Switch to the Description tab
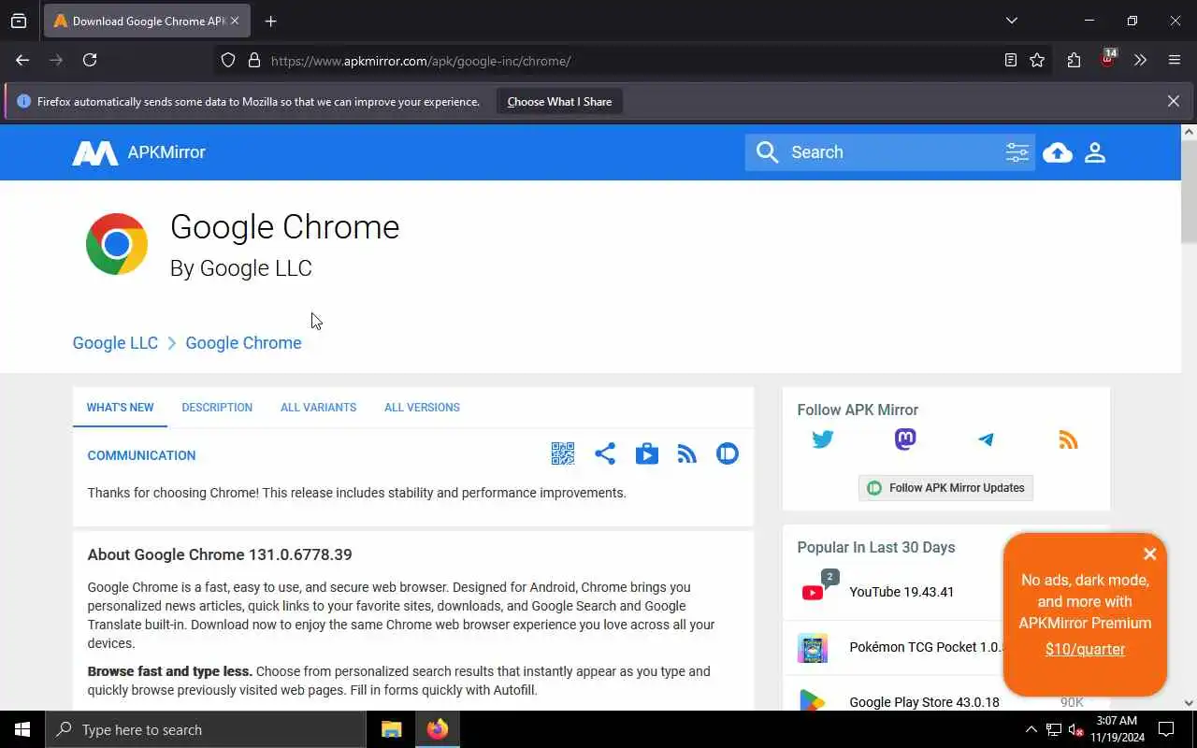1197x748 pixels. pyautogui.click(x=217, y=408)
